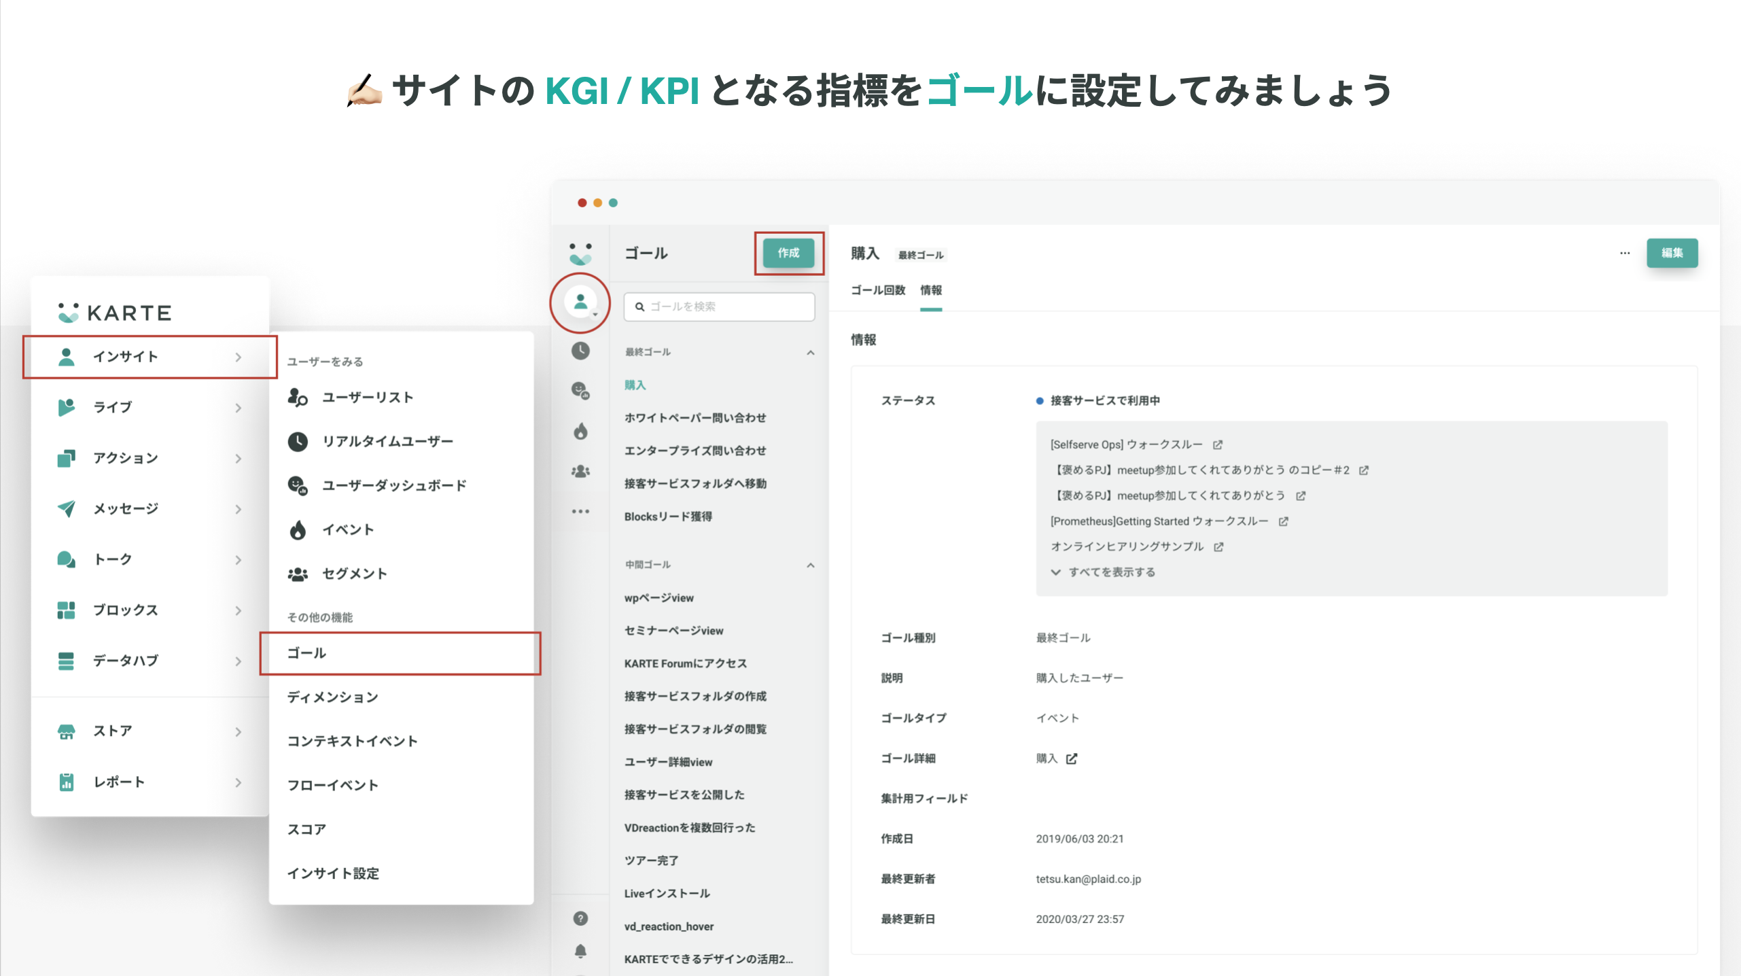Collapse the 最終ゴール section chevron
Viewport: 1741px width, 976px height.
click(x=811, y=352)
